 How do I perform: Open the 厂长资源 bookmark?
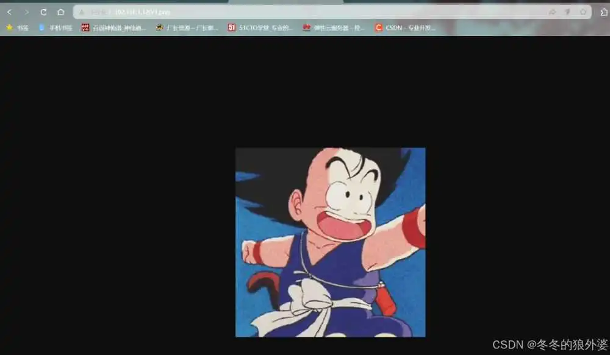coord(187,27)
